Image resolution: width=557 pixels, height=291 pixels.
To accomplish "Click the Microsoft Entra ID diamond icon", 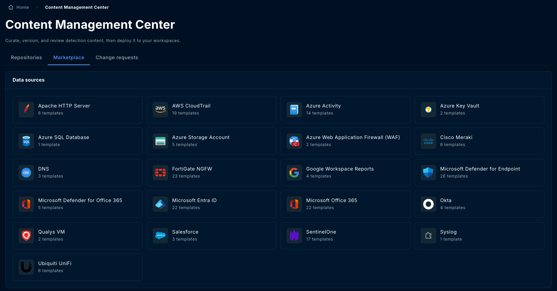I will coord(160,204).
